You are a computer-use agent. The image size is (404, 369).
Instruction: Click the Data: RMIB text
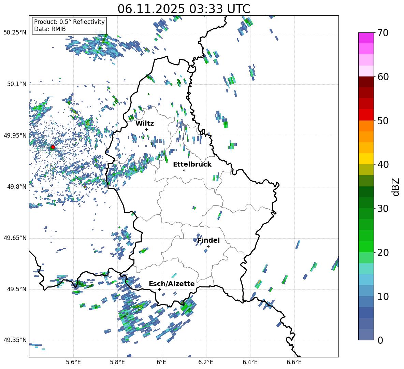(x=50, y=29)
